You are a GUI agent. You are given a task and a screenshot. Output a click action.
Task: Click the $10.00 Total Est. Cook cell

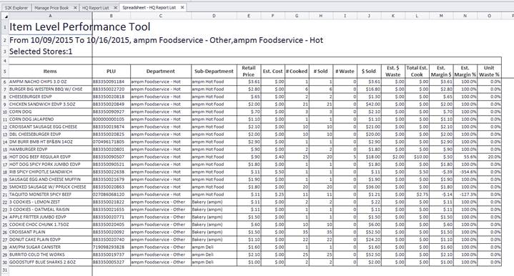click(417, 157)
